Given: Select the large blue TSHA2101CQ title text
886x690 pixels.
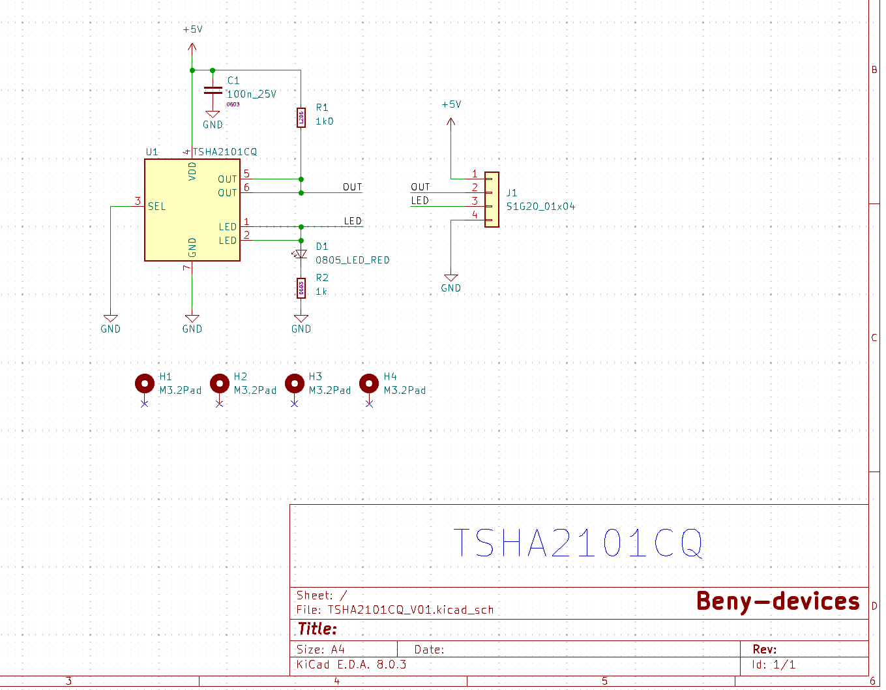Looking at the screenshot, I should coord(578,543).
